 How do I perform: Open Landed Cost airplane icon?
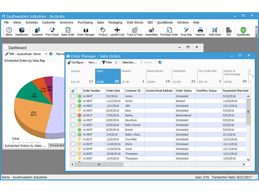point(117,32)
